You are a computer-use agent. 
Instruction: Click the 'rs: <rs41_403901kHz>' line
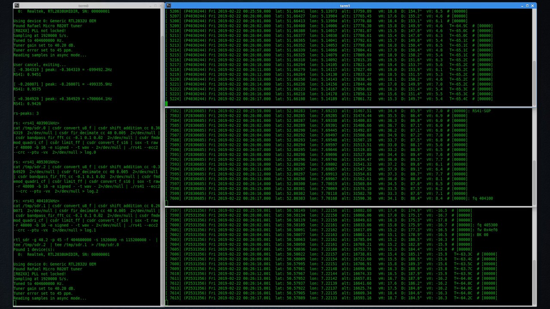[x=36, y=123]
